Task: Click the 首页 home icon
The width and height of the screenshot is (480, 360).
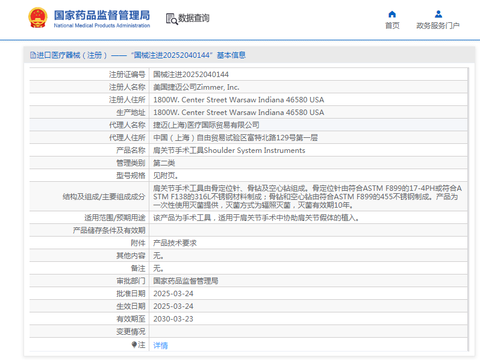Action: click(x=392, y=14)
